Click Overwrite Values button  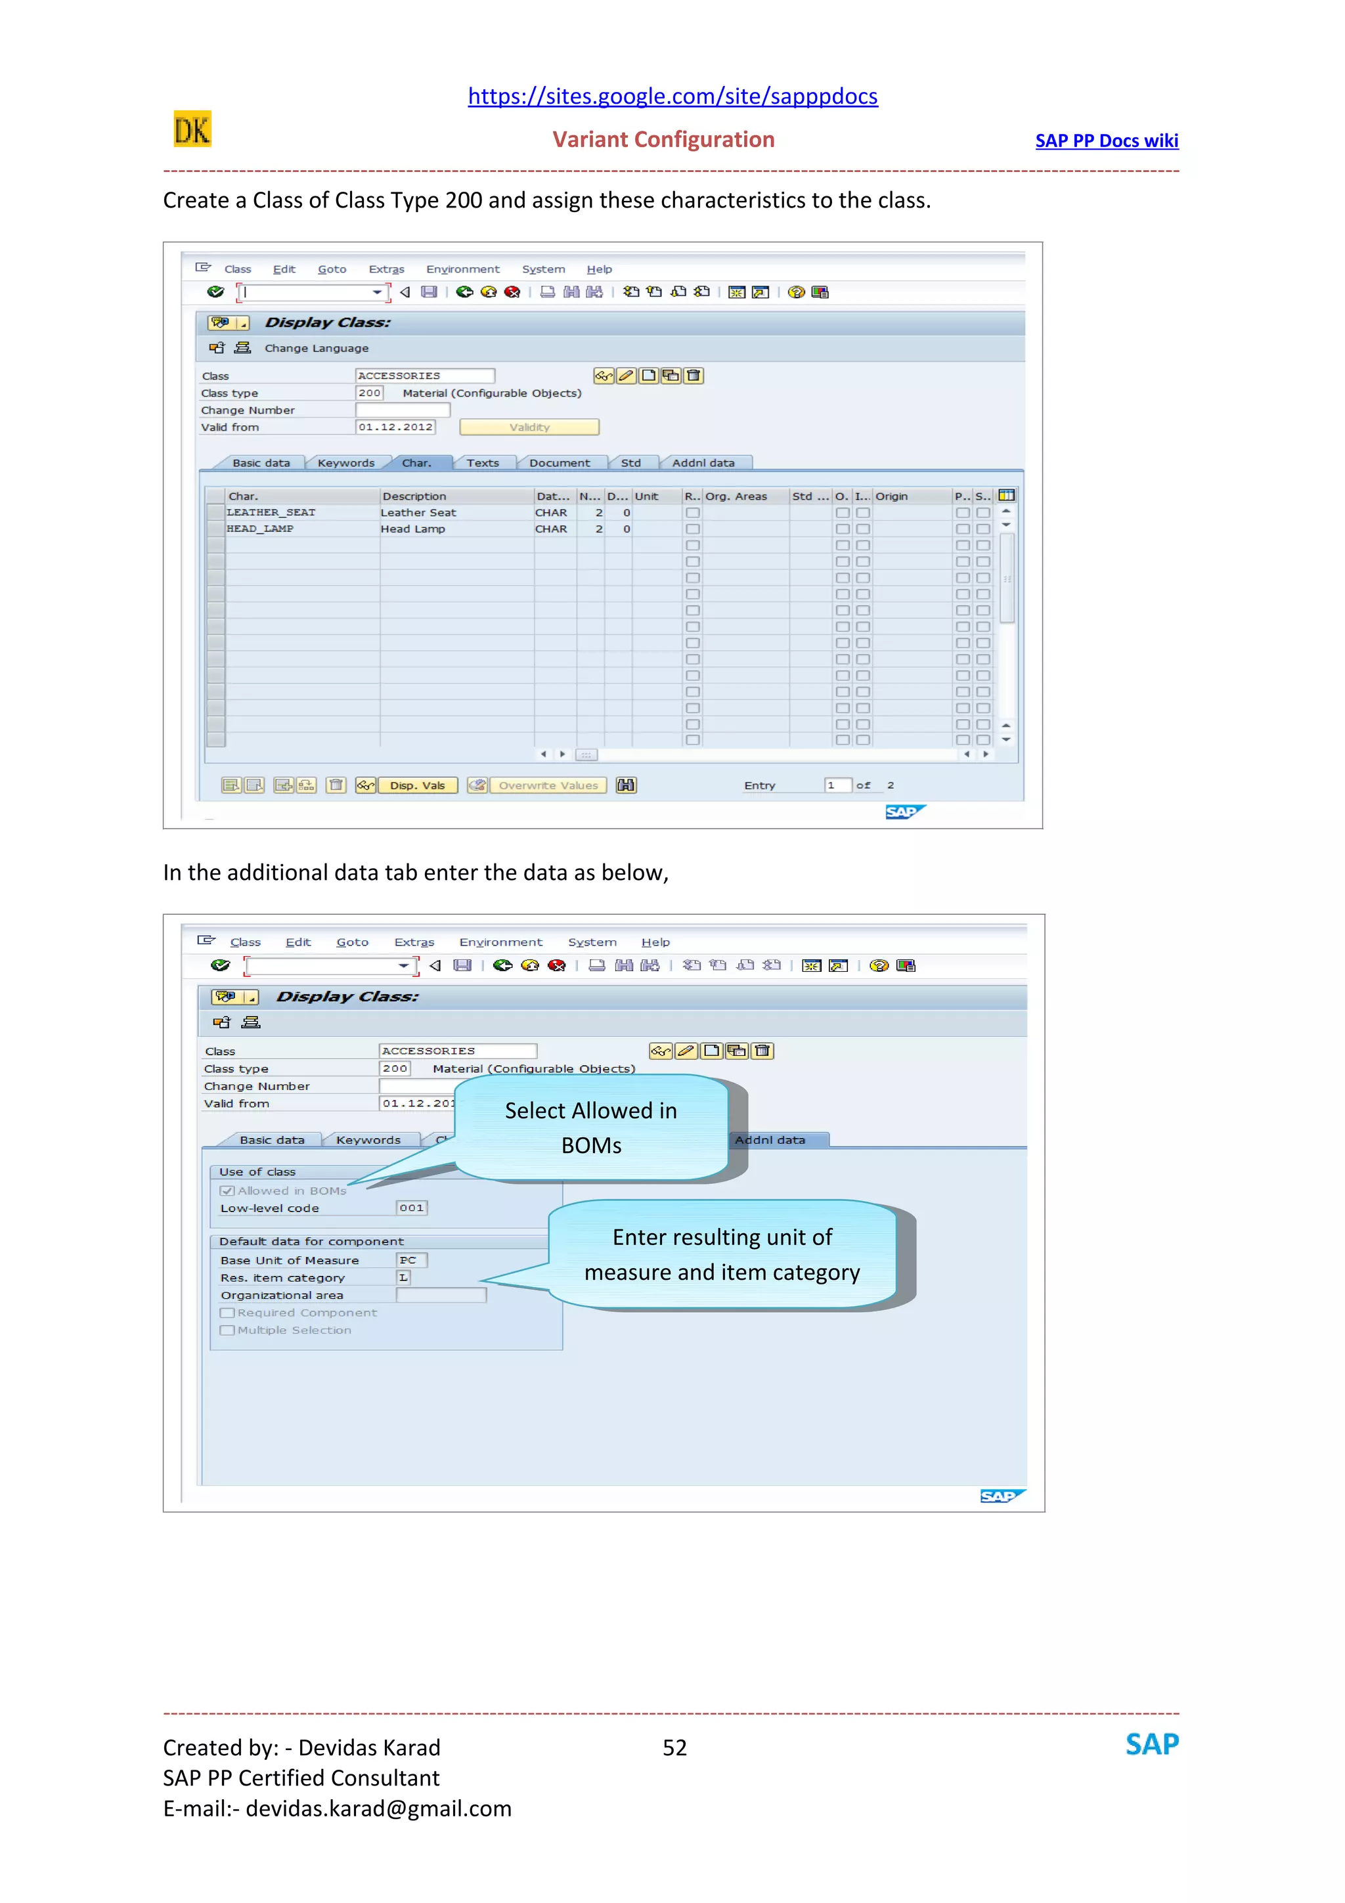(548, 786)
